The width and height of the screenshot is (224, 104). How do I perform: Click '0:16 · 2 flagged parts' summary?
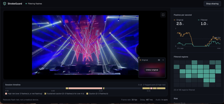pyautogui.click(x=152, y=85)
